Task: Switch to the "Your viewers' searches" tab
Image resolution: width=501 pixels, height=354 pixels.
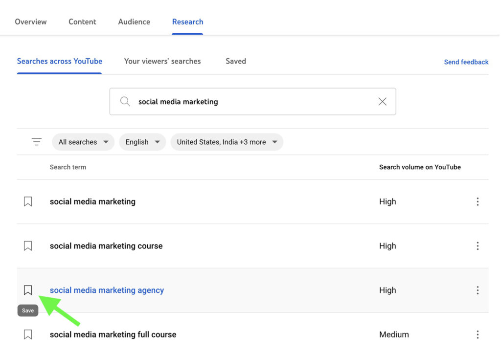Action: pos(162,61)
